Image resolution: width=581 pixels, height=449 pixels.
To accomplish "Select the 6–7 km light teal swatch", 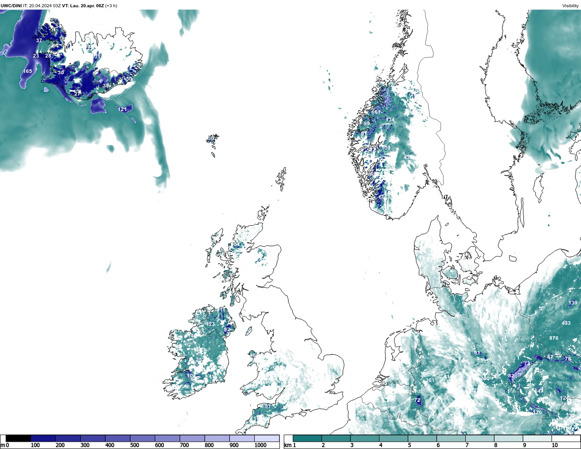I will pyautogui.click(x=451, y=438).
